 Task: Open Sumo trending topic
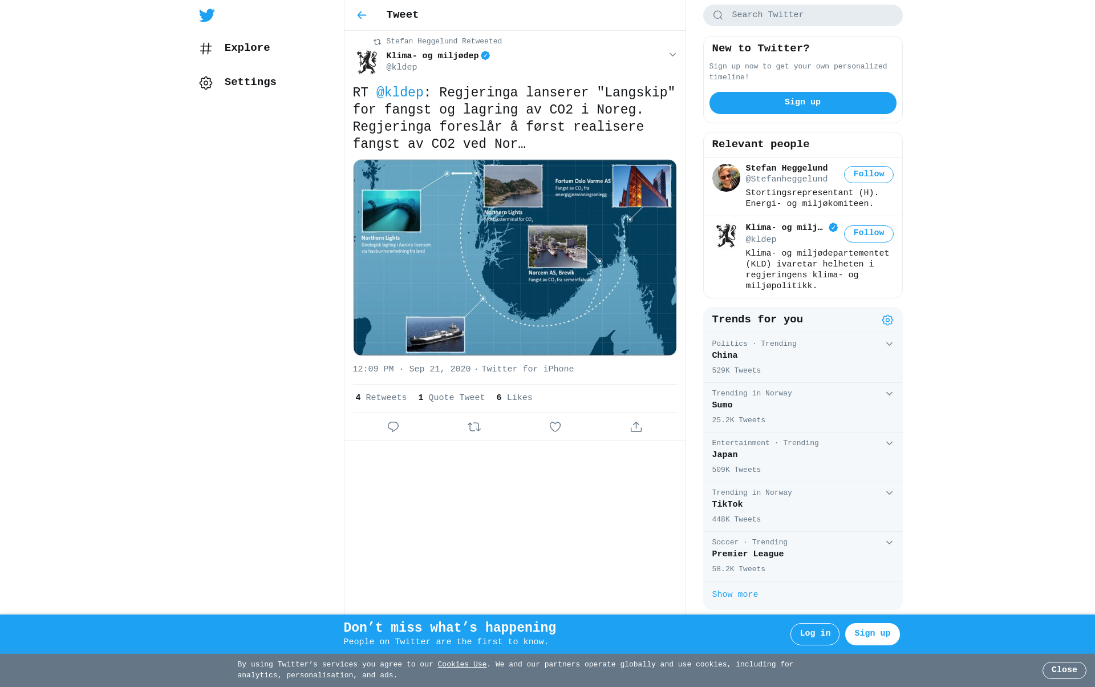[x=802, y=407]
